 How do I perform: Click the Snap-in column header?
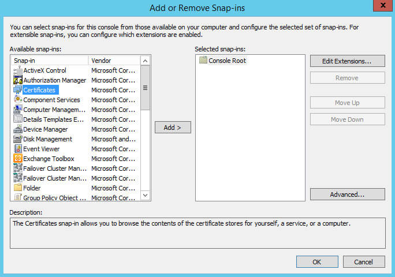[x=50, y=61]
